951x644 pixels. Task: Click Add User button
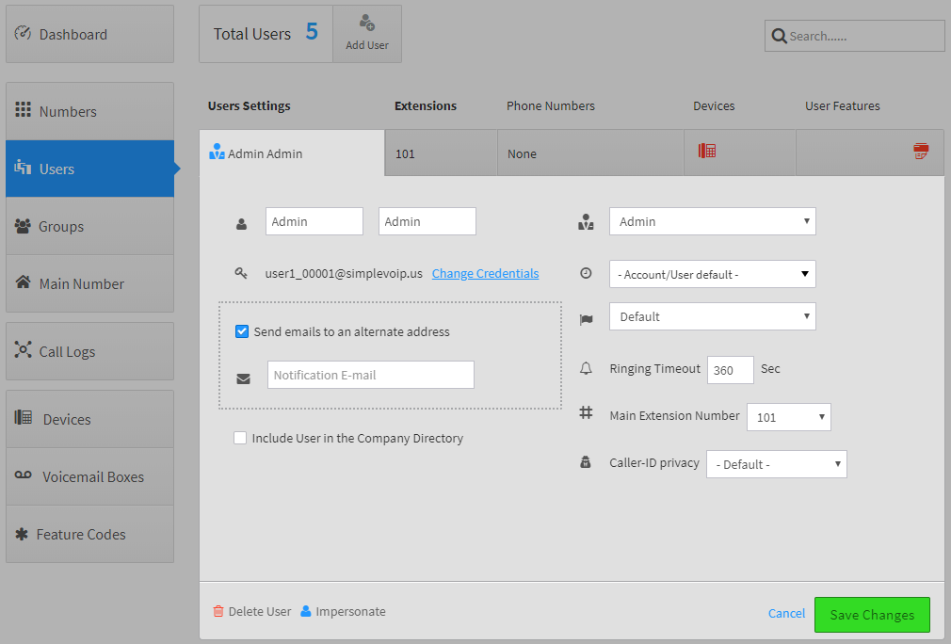coord(367,34)
